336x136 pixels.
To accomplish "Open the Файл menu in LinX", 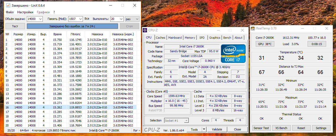I will click(x=10, y=12).
